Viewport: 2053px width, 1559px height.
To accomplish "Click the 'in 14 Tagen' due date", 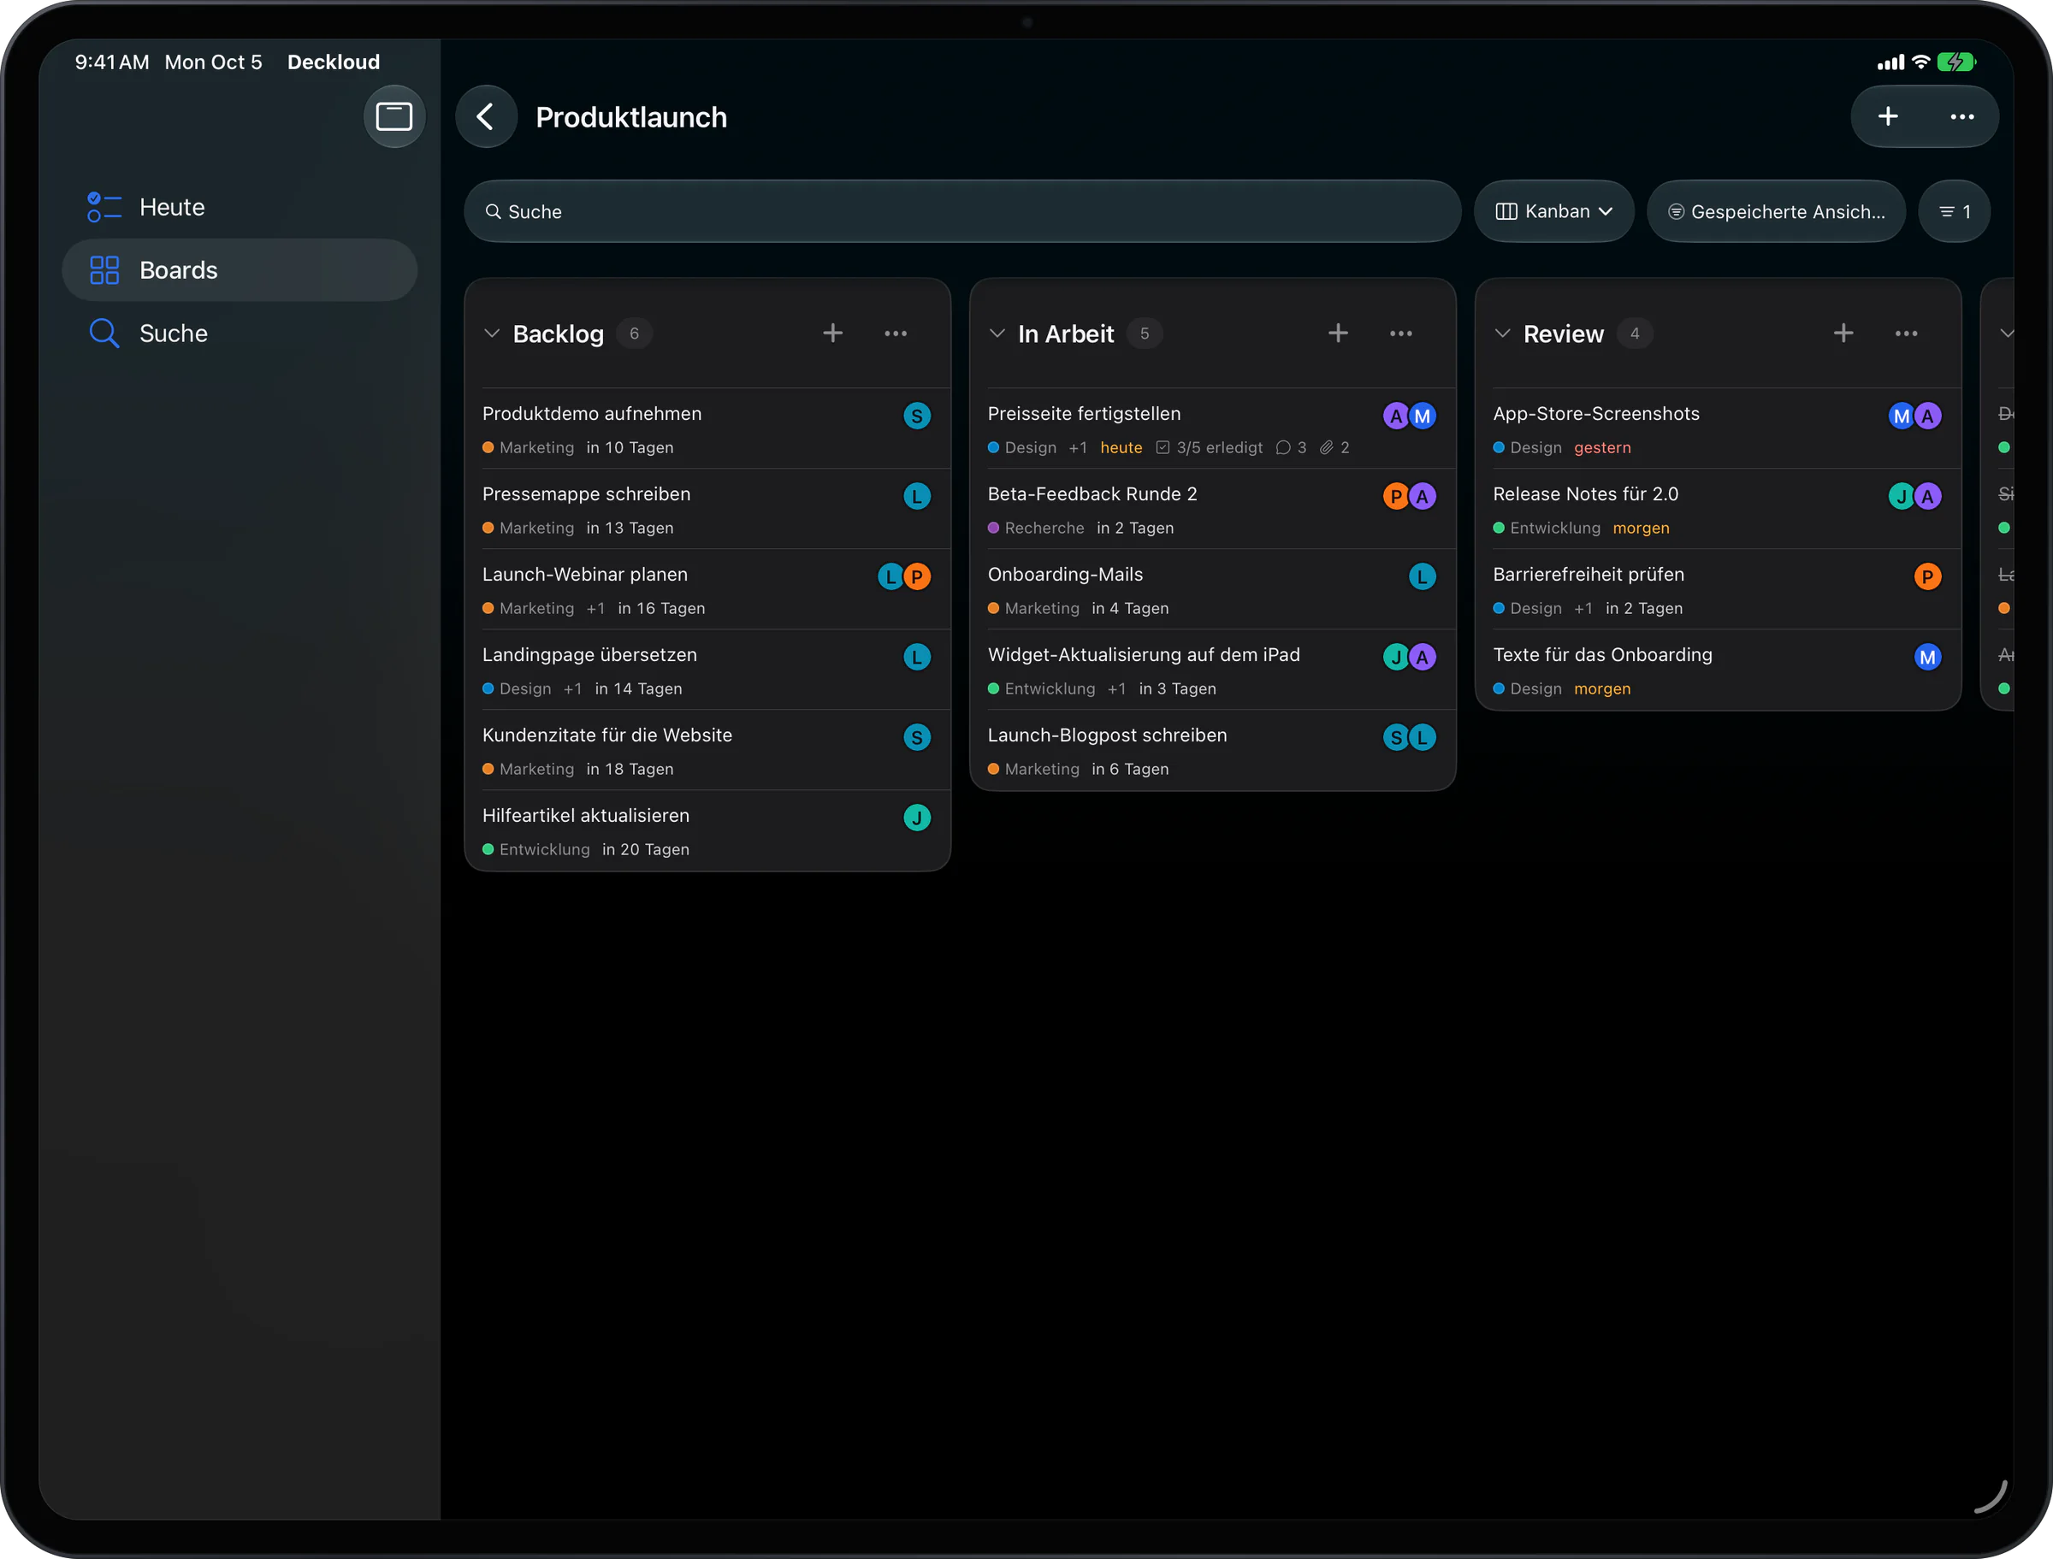I will click(x=638, y=688).
